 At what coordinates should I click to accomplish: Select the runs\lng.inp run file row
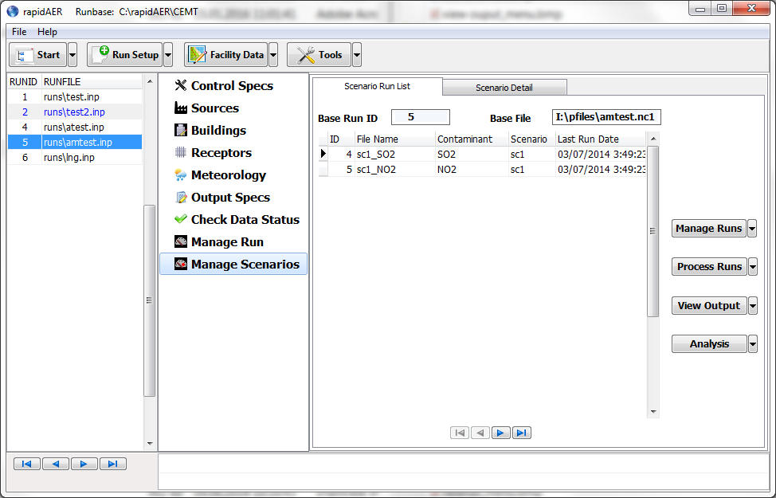pyautogui.click(x=74, y=158)
